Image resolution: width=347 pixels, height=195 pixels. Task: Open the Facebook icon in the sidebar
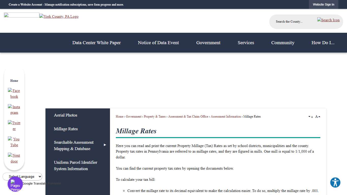click(14, 93)
